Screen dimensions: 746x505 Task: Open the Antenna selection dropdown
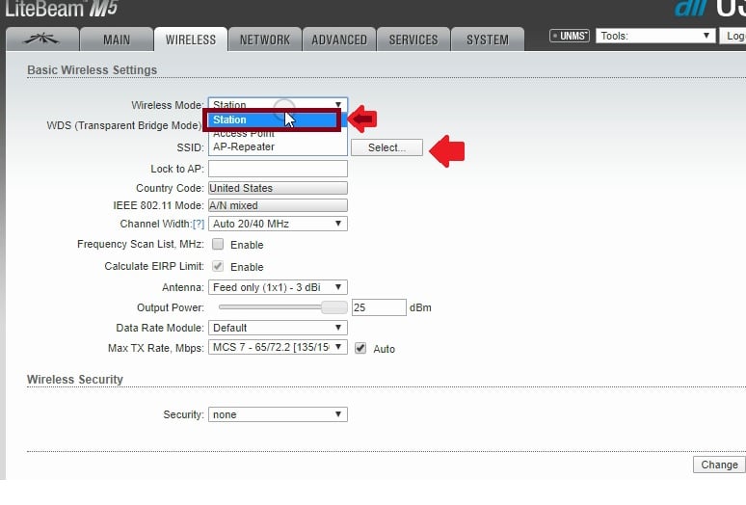278,287
